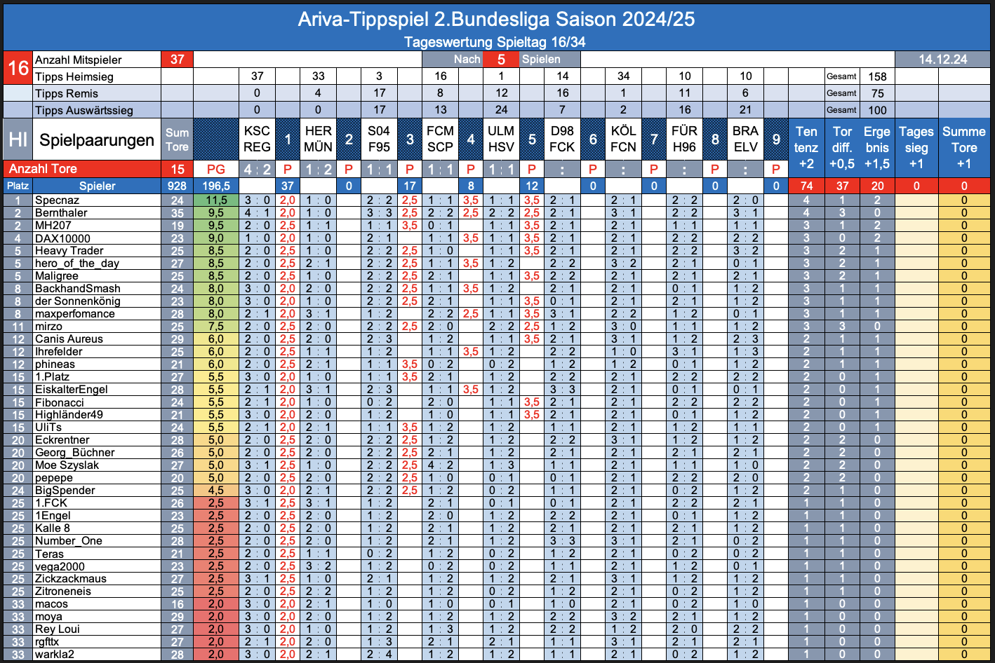Select player Fibonacci
This screenshot has width=995, height=663.
click(97, 402)
